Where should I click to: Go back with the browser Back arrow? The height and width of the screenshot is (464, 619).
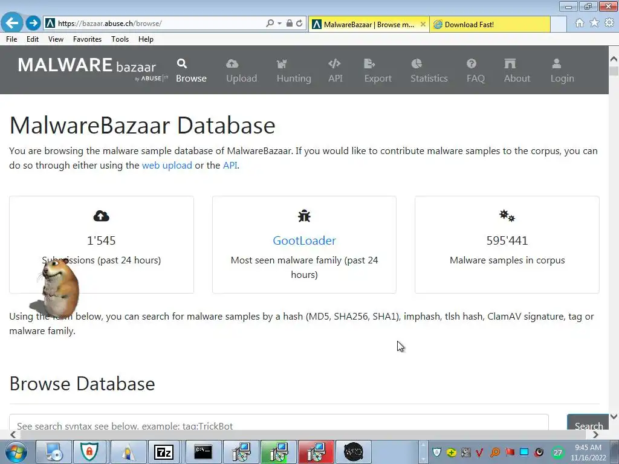(12, 23)
